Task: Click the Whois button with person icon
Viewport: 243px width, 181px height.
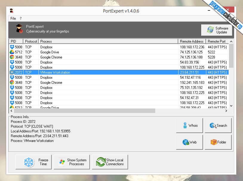Action: (189, 126)
